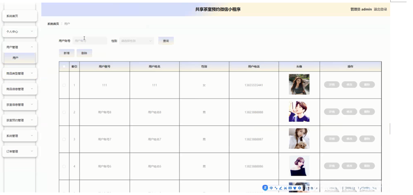Click phone number 13823888888
413x195 pixels.
(254, 112)
